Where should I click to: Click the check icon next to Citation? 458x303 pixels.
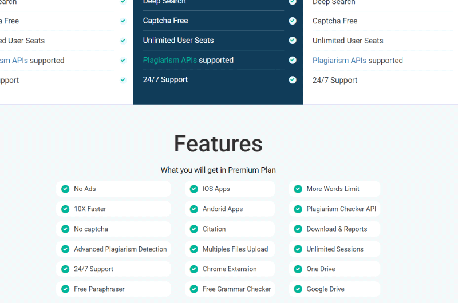pos(194,229)
